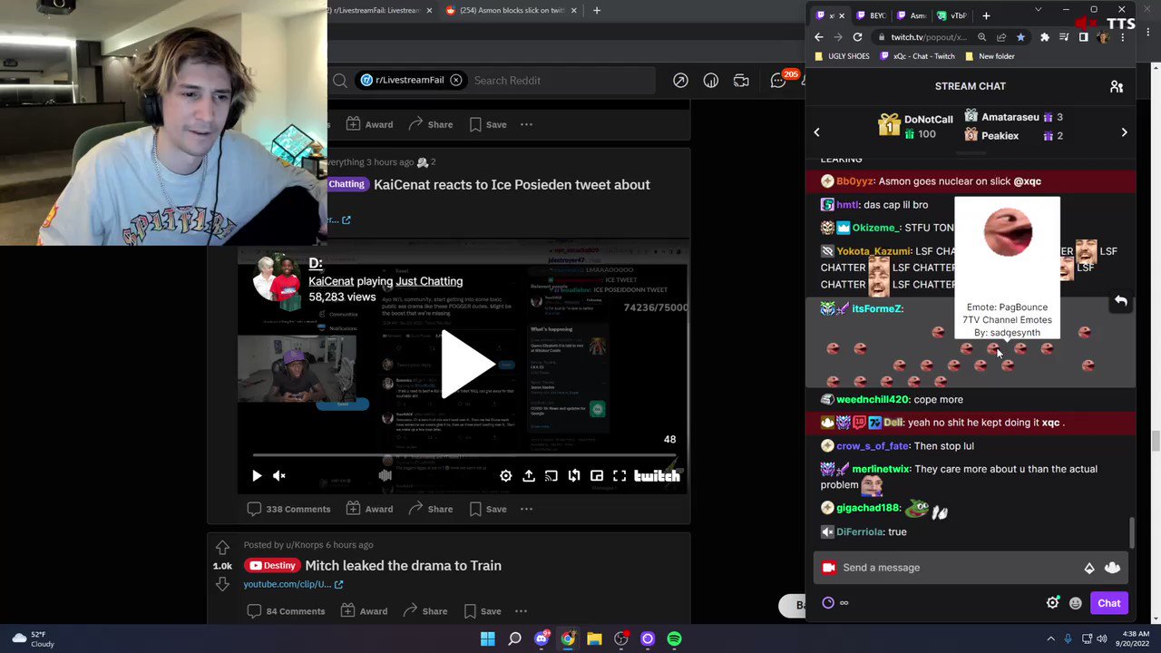Open the community users list in Stream Chat
This screenshot has width=1161, height=653.
tap(1117, 85)
